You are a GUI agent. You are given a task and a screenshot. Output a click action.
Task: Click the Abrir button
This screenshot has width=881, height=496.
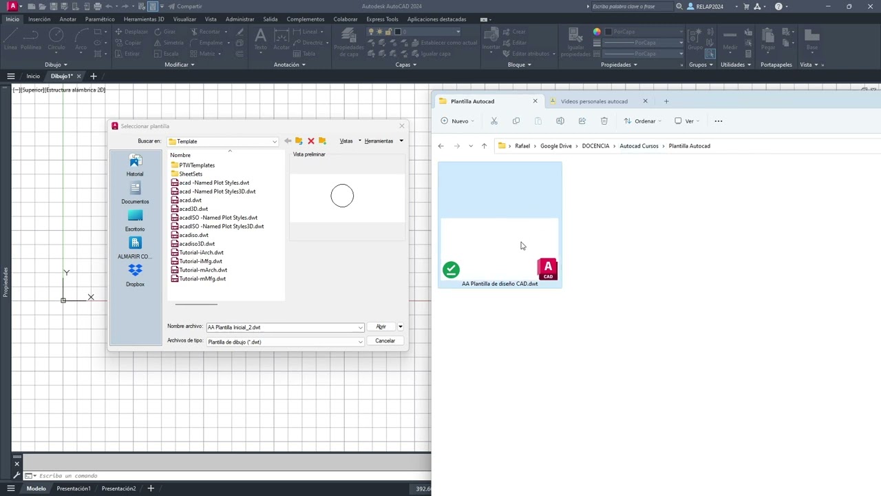(x=381, y=327)
